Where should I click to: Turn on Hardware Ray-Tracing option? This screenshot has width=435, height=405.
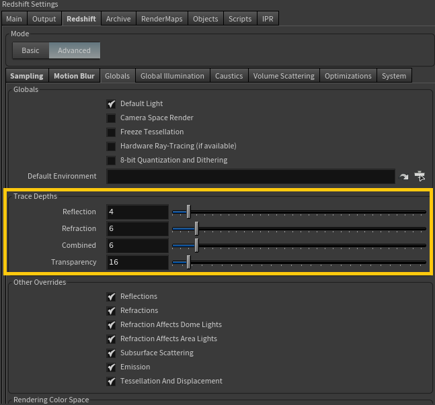coord(112,146)
